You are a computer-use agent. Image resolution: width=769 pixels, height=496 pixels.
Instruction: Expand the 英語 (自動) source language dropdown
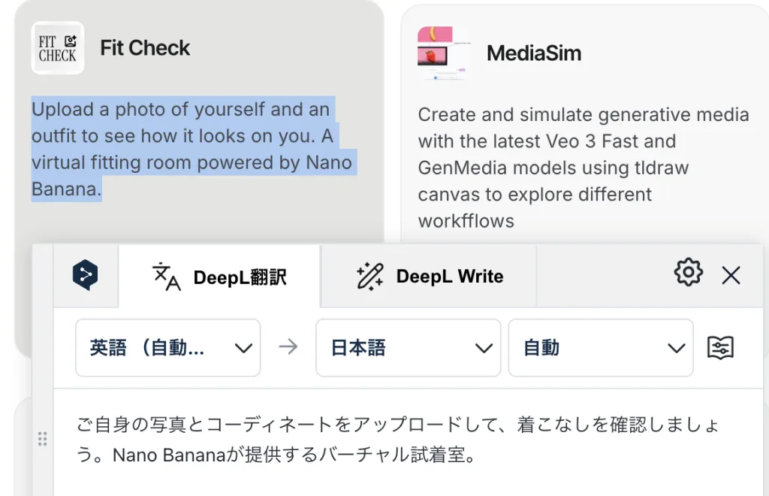[168, 348]
